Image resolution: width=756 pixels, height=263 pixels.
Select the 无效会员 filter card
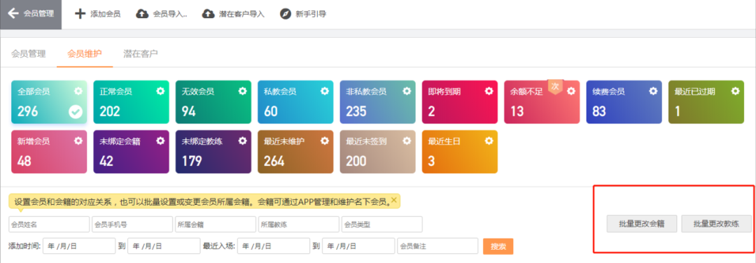[x=213, y=102]
